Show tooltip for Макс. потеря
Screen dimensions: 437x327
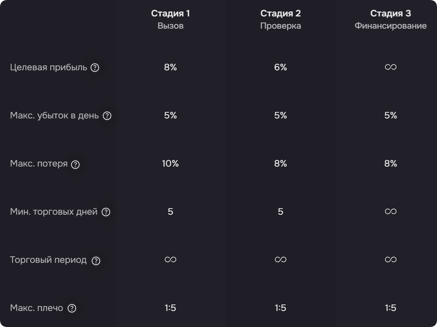tap(75, 165)
